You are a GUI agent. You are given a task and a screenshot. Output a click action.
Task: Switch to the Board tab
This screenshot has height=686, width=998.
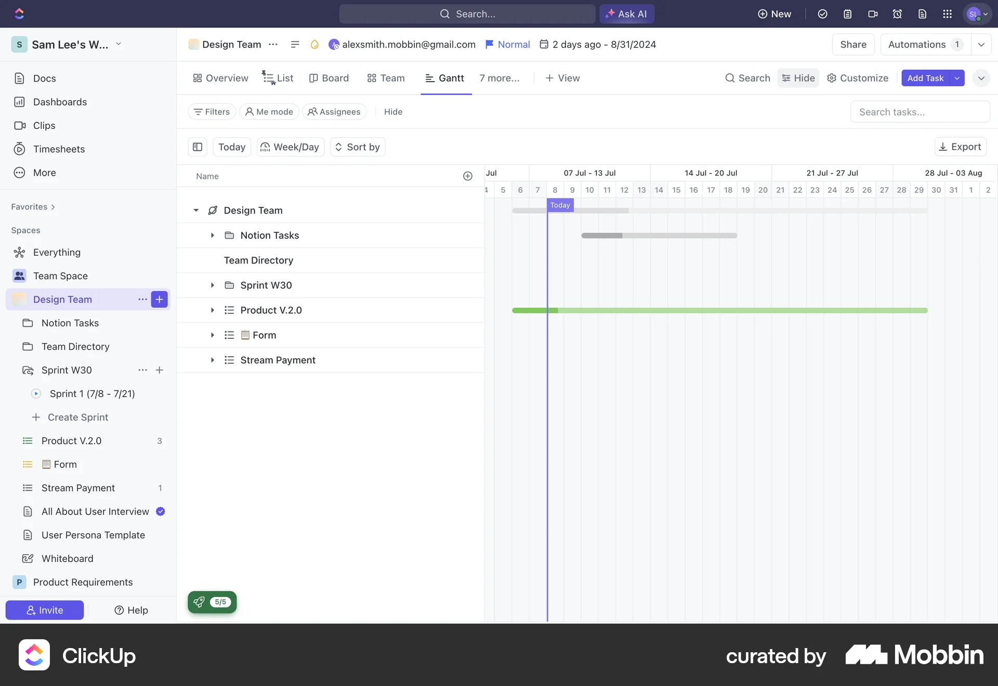pyautogui.click(x=329, y=78)
